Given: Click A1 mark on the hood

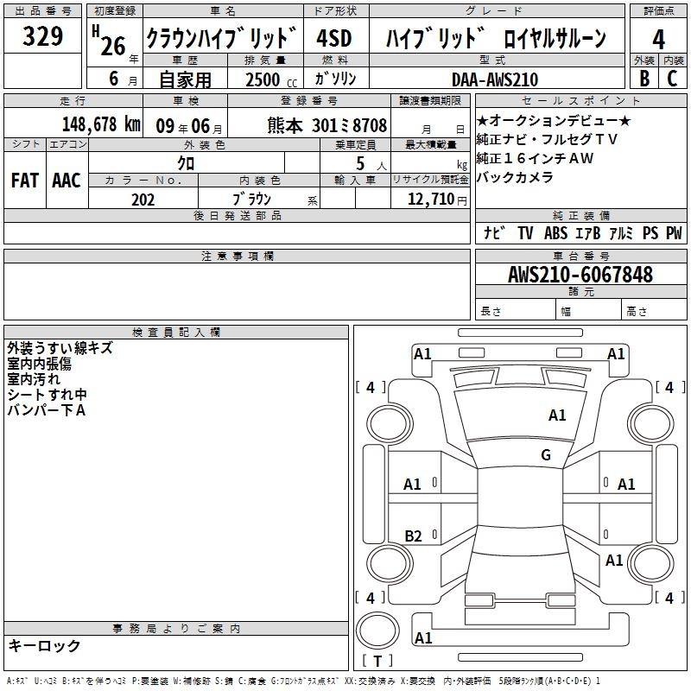Looking at the screenshot, I should (x=557, y=415).
